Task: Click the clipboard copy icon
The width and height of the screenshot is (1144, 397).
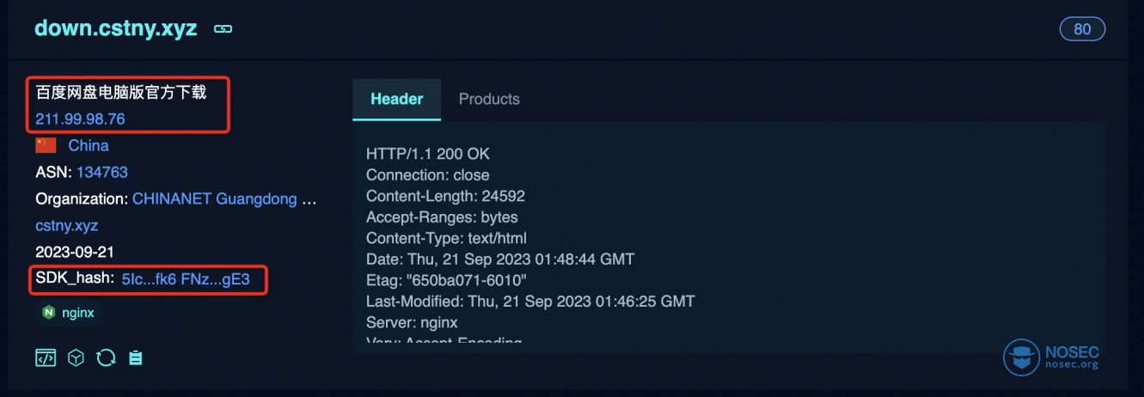Action: coord(135,358)
